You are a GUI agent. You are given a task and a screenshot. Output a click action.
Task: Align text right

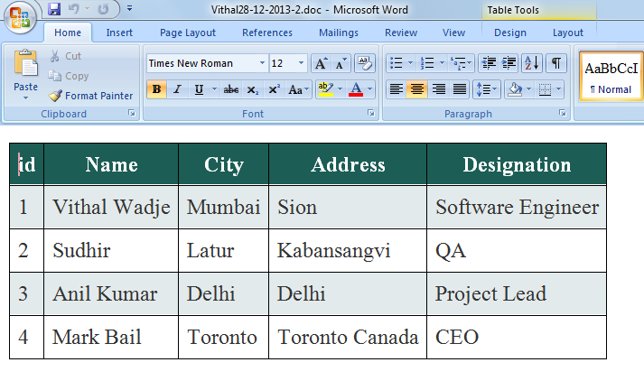[439, 89]
